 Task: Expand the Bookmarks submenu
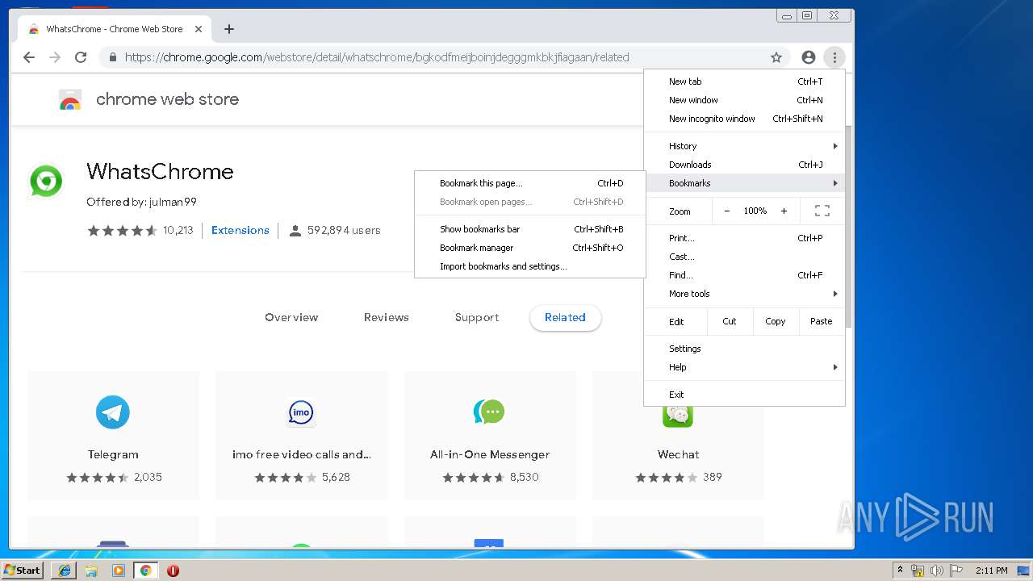pyautogui.click(x=744, y=183)
